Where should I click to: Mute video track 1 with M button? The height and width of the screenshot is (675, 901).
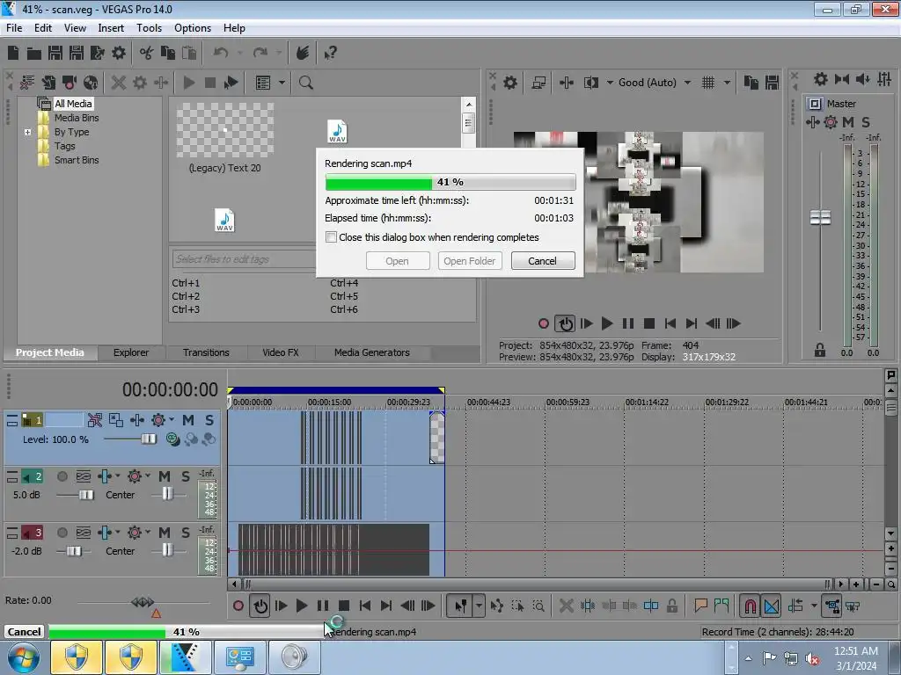coord(188,419)
